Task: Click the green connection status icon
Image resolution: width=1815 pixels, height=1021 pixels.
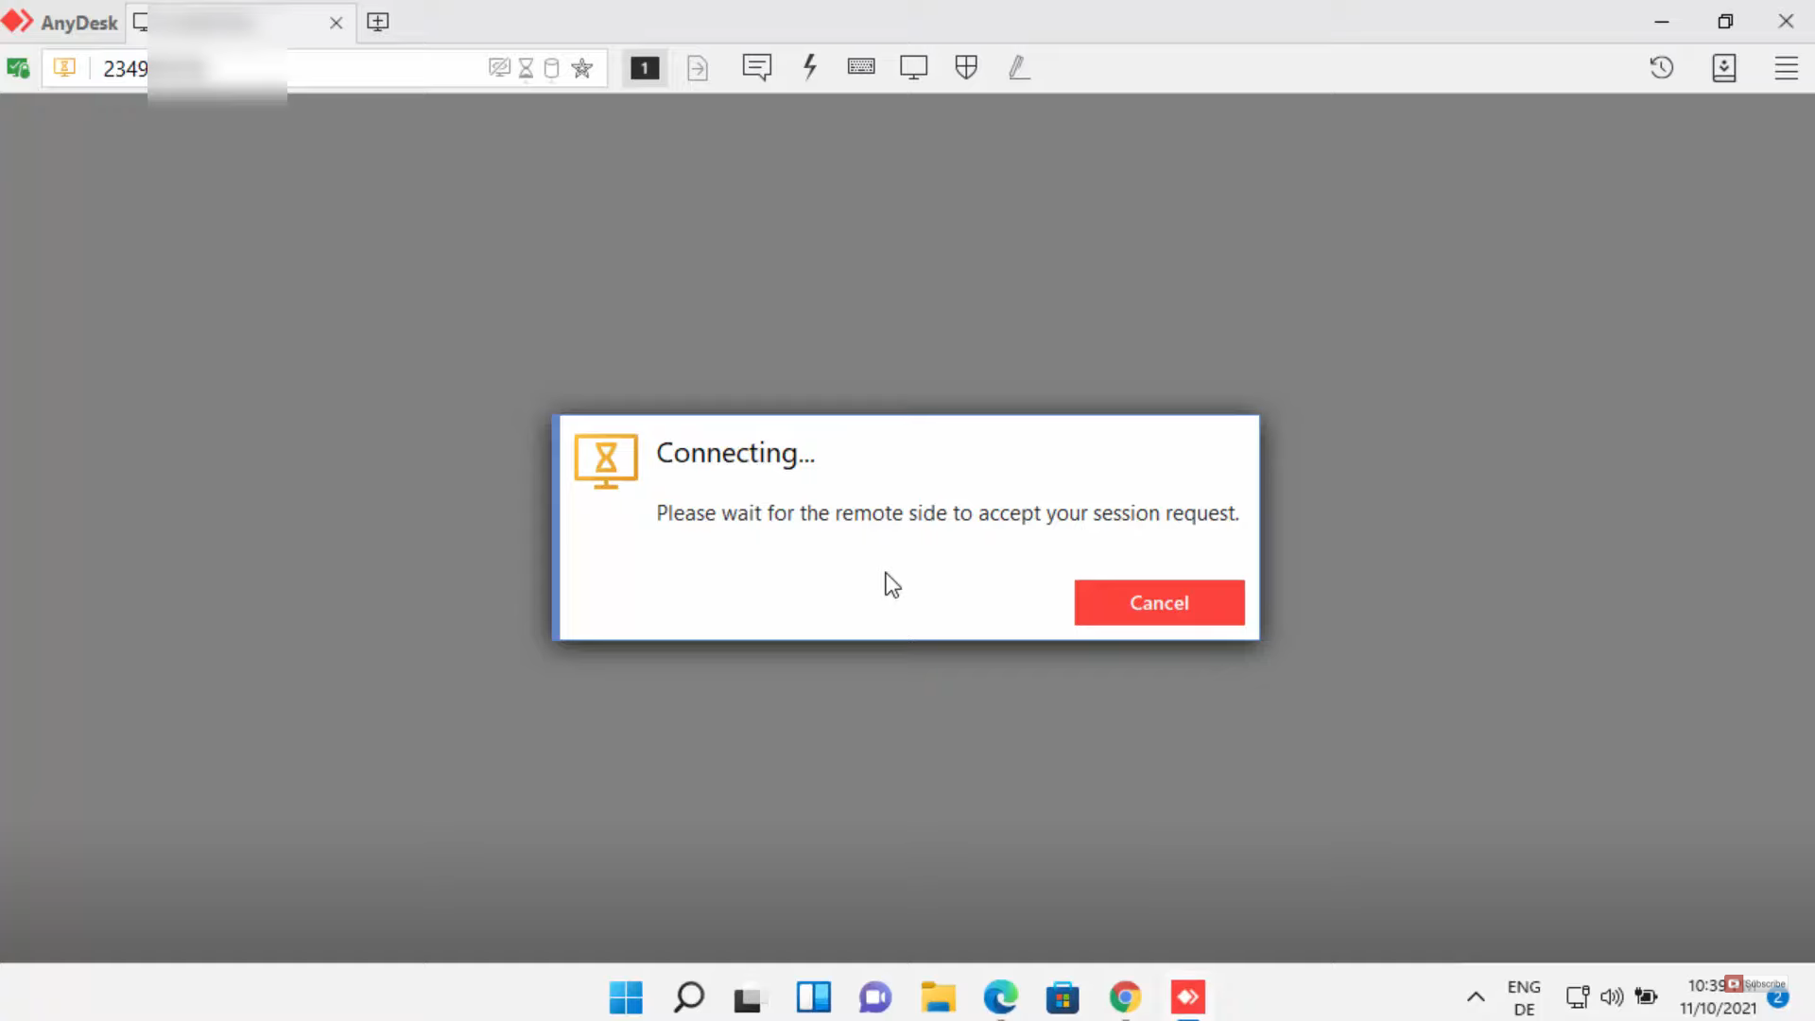Action: pyautogui.click(x=18, y=68)
